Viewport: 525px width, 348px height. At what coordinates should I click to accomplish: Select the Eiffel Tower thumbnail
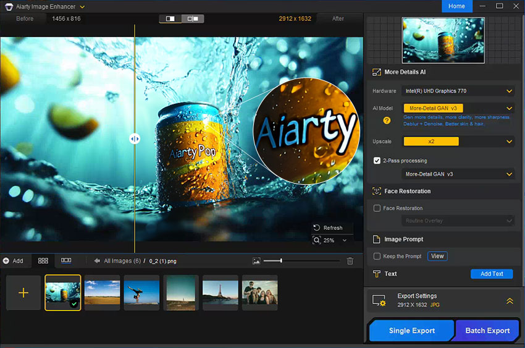(x=220, y=293)
